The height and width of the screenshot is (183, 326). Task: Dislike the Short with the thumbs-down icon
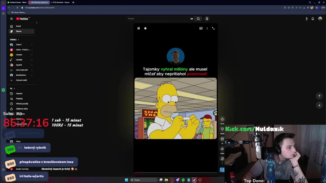tap(222, 129)
